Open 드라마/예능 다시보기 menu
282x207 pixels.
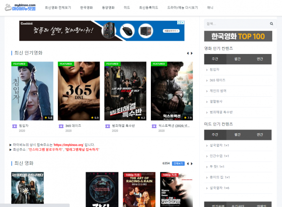[182, 8]
